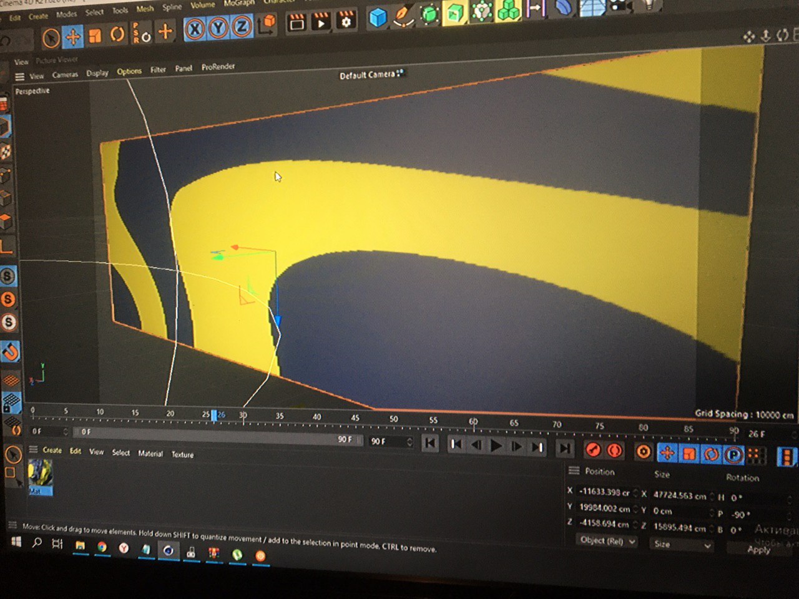Toggle Enable Snap magnet icon

tap(11, 353)
